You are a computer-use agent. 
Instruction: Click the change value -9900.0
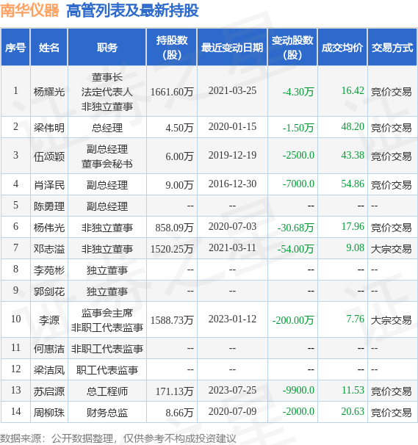[298, 390]
